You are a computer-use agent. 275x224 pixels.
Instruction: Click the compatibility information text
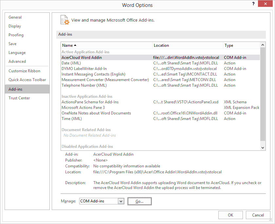tap(127, 166)
